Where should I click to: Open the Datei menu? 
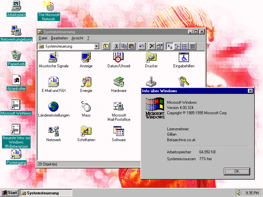coord(43,38)
